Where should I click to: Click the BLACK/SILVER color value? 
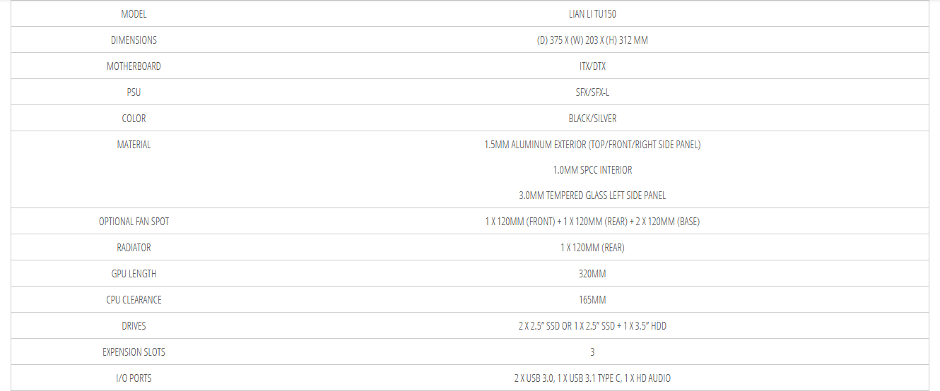pos(592,119)
